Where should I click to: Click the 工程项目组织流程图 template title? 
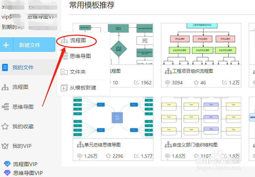point(193,71)
